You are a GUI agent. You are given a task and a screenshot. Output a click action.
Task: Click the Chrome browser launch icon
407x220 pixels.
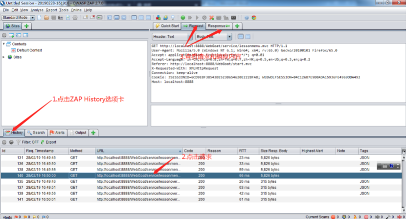(254, 18)
